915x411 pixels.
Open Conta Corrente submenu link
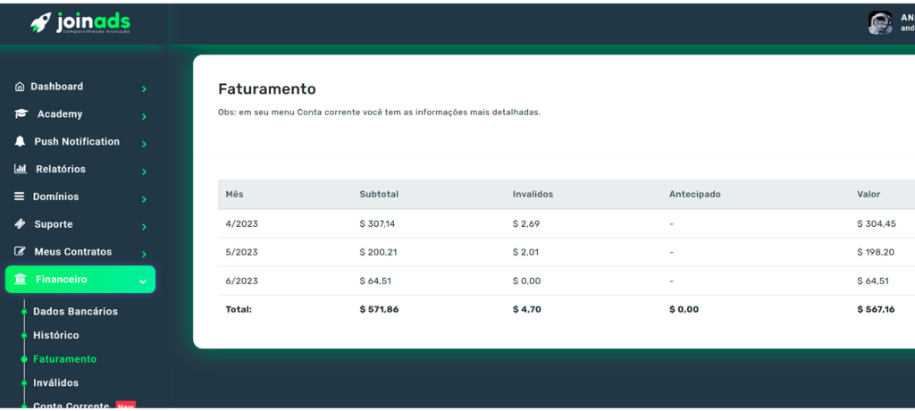[71, 406]
